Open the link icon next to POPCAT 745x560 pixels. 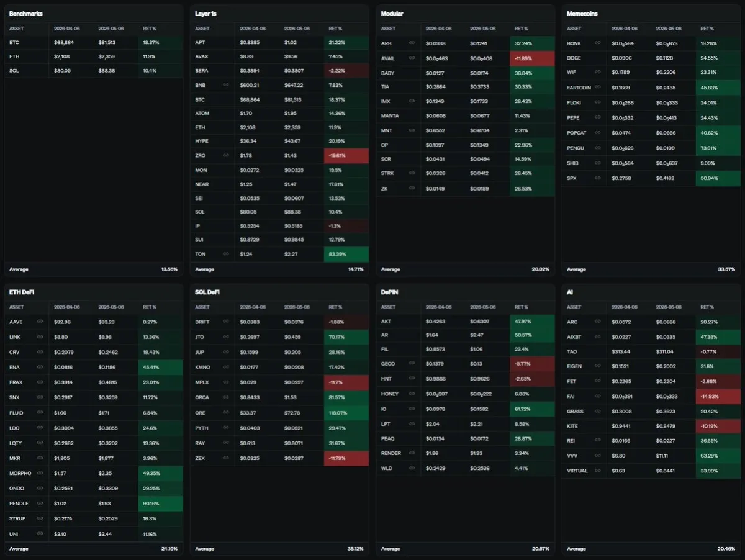598,132
